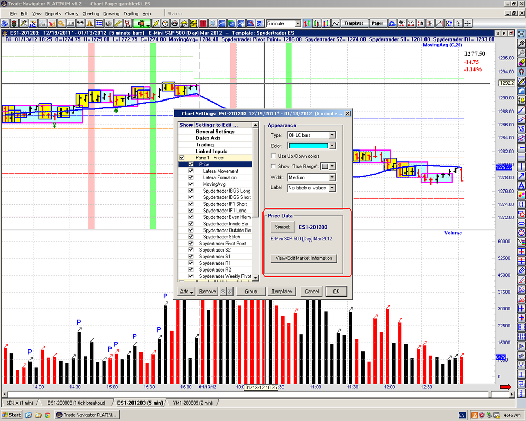Toggle the magnet snap tool
This screenshot has width=526, height=421.
tap(521, 72)
